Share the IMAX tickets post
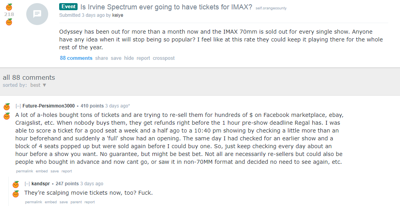The image size is (400, 206). tap(101, 58)
